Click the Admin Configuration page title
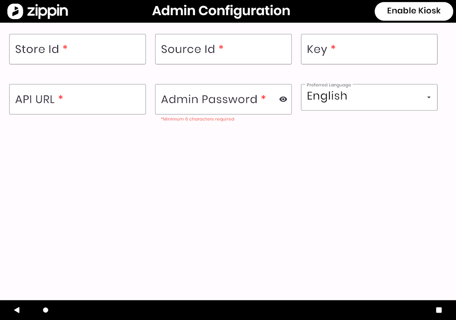 [221, 11]
